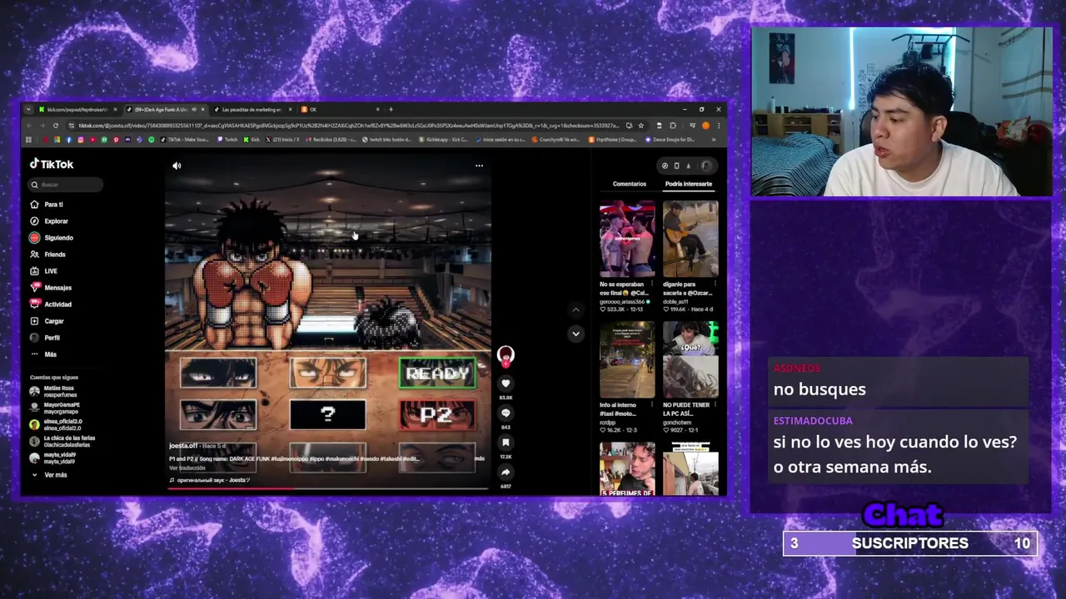Open the Chrome three-dots menu

pos(719,126)
